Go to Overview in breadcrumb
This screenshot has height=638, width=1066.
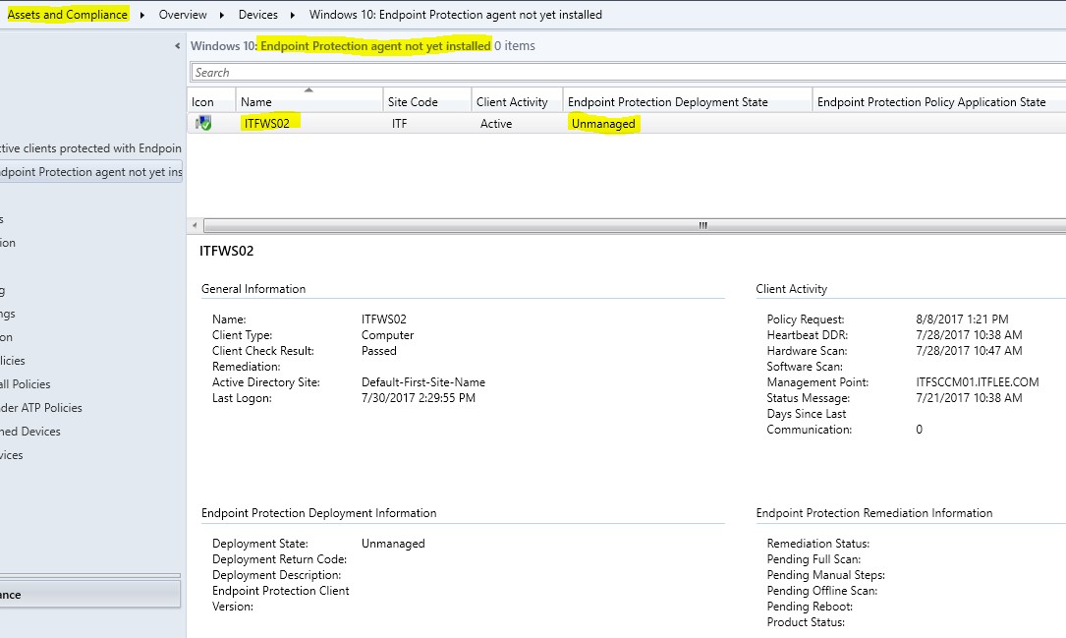[x=182, y=15]
